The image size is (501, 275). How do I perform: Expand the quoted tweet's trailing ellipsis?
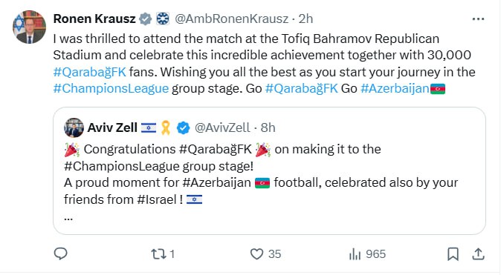(x=68, y=219)
